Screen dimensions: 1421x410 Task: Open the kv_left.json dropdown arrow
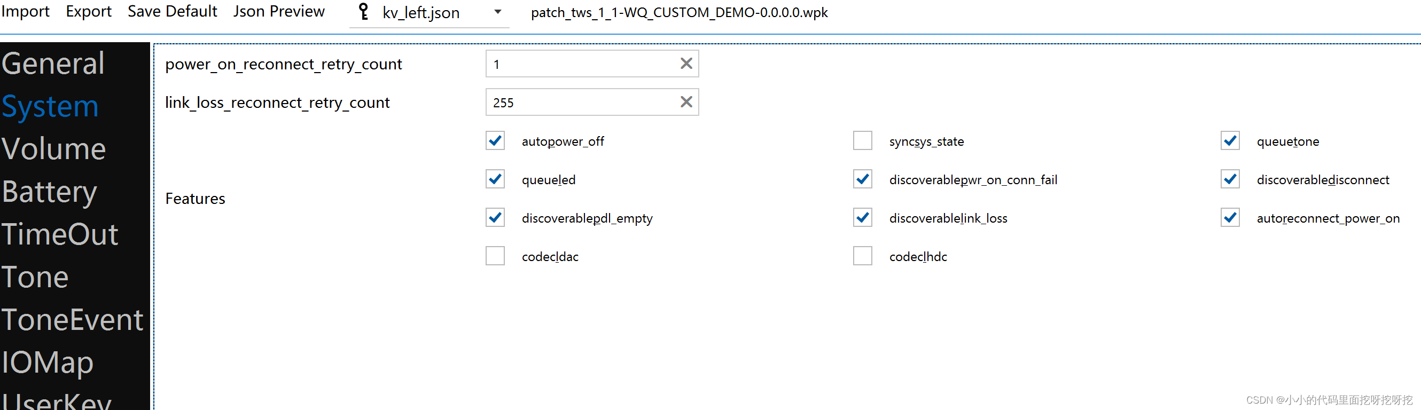pos(497,12)
